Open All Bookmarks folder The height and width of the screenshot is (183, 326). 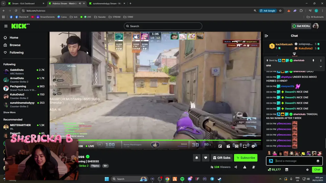(315, 17)
